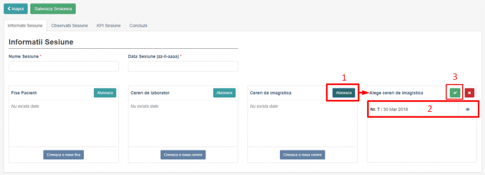Switch to Informatii Sesiune tab
The width and height of the screenshot is (485, 175).
(x=25, y=26)
